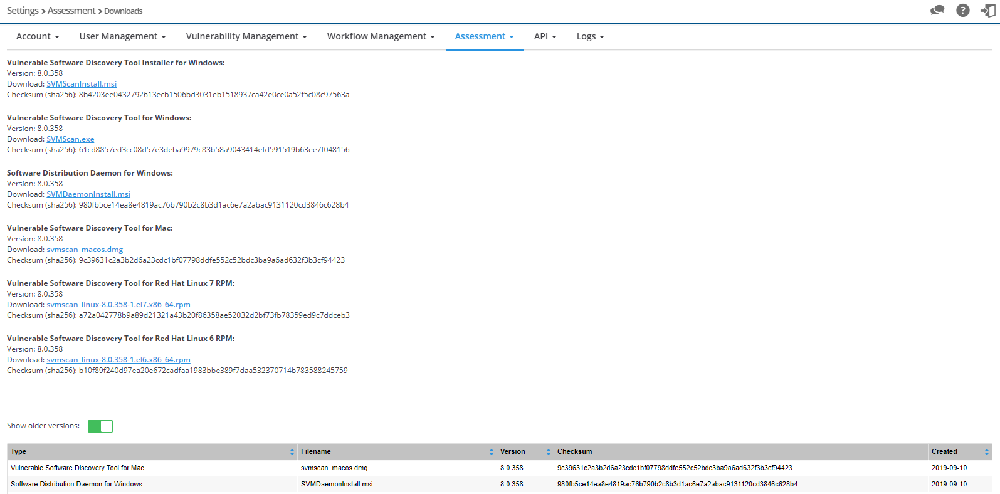
Task: Expand the Account dropdown menu
Action: tap(38, 36)
